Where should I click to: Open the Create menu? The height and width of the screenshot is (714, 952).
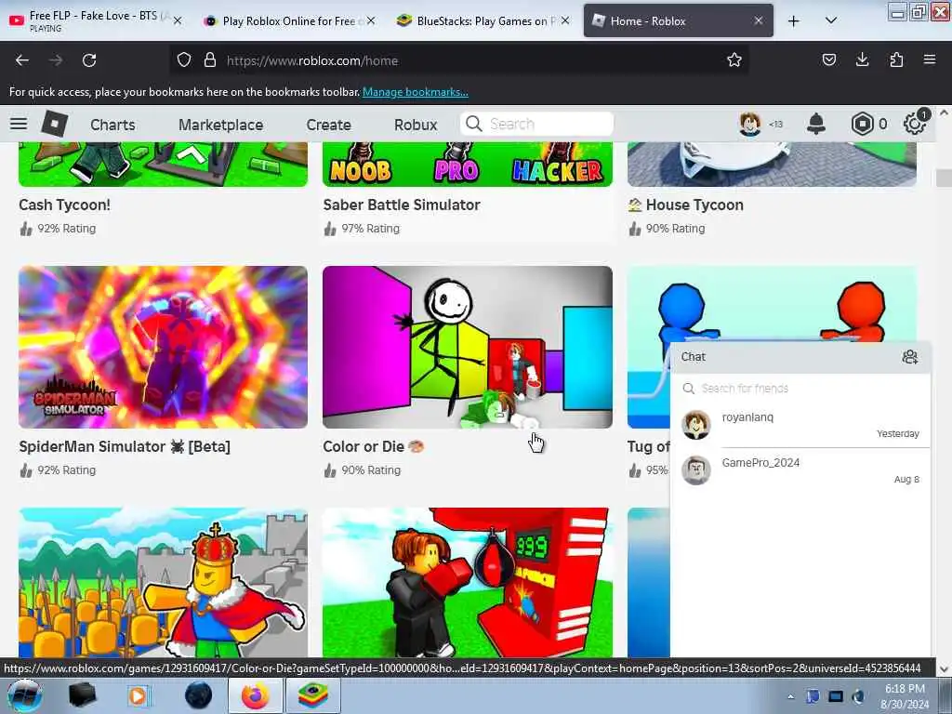[328, 125]
